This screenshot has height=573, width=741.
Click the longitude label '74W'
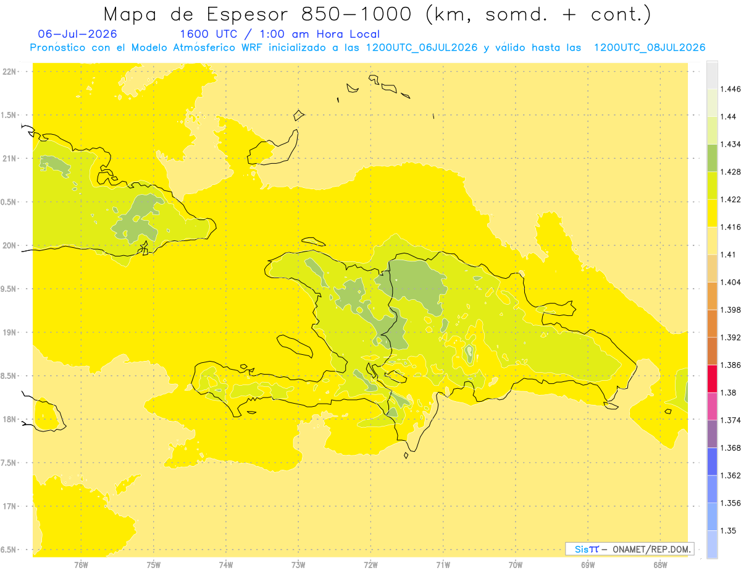pos(226,564)
